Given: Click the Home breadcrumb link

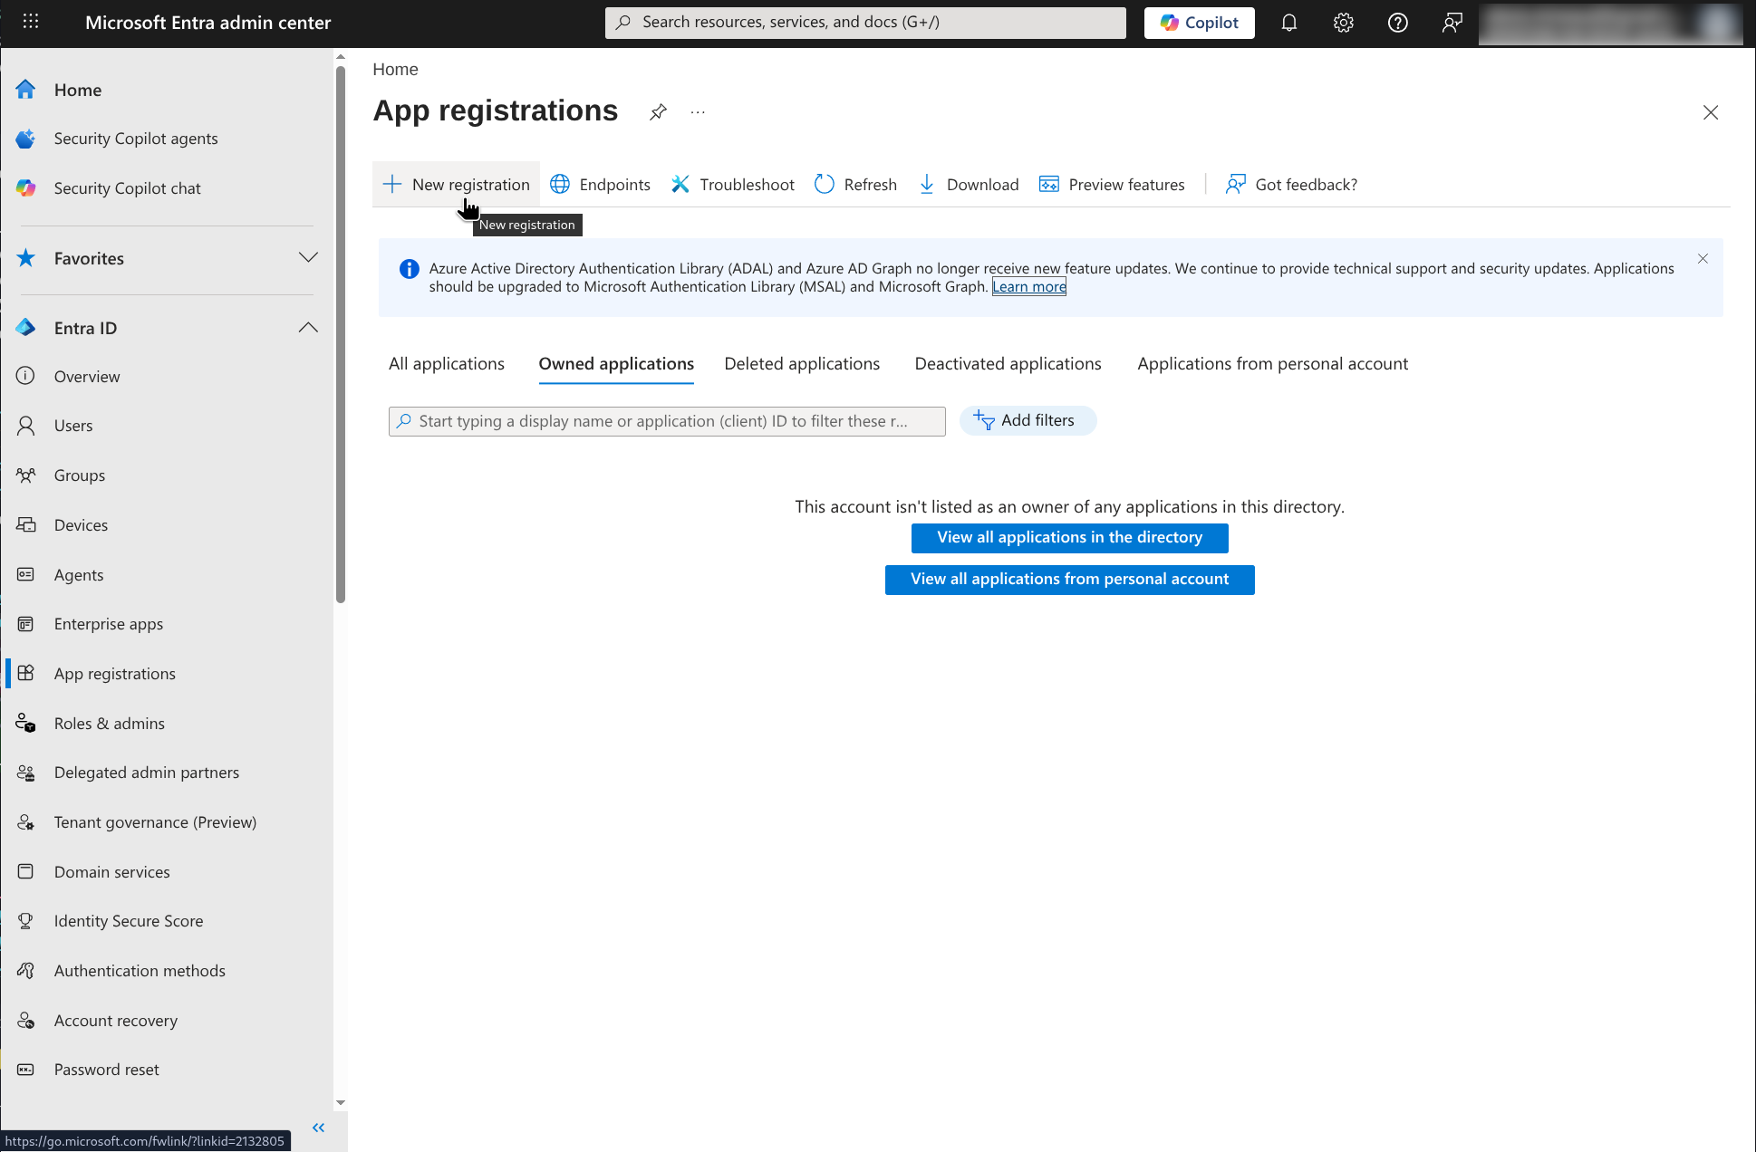Looking at the screenshot, I should pos(395,70).
